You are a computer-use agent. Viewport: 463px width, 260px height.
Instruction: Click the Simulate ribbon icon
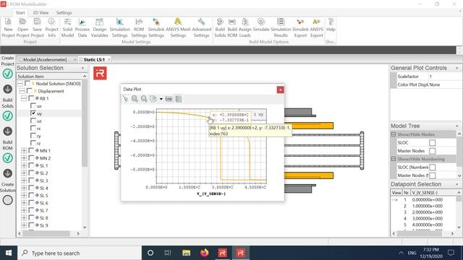[261, 25]
